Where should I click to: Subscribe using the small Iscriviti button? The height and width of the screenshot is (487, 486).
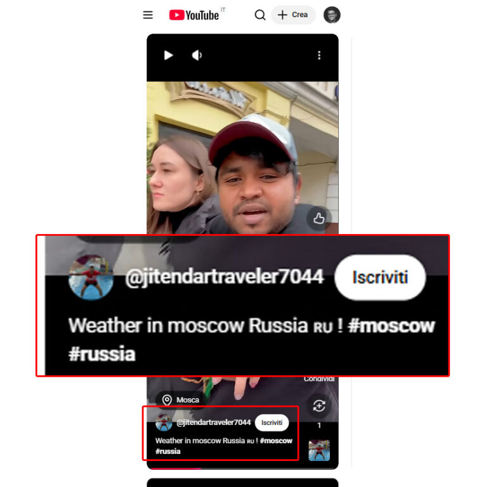coord(272,423)
